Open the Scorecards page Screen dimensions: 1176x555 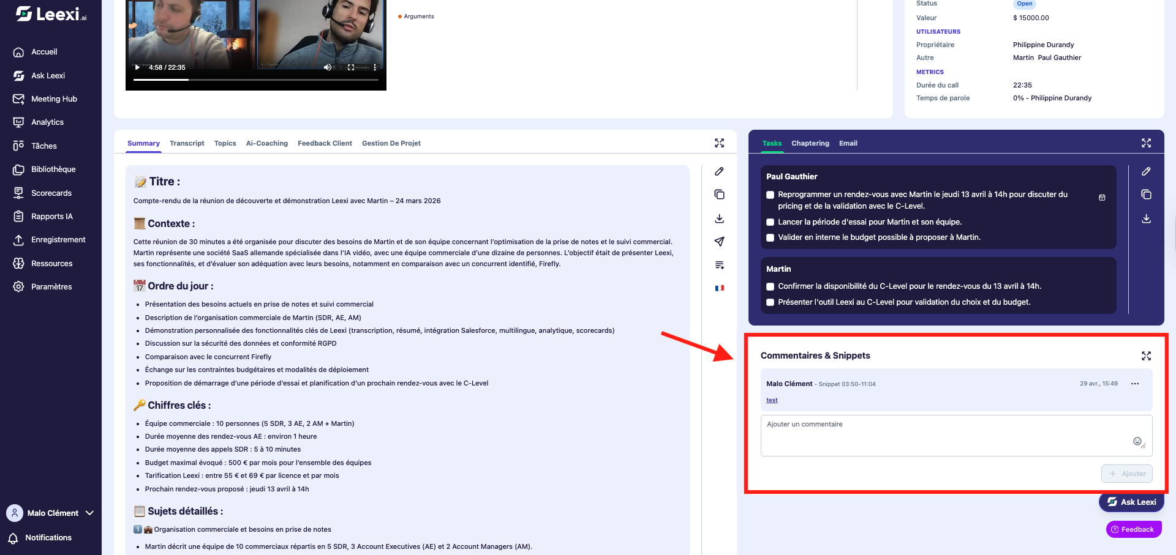click(51, 193)
